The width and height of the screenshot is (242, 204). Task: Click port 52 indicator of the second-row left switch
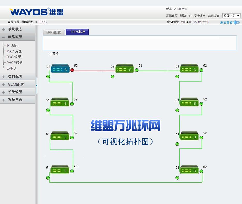click(72, 104)
